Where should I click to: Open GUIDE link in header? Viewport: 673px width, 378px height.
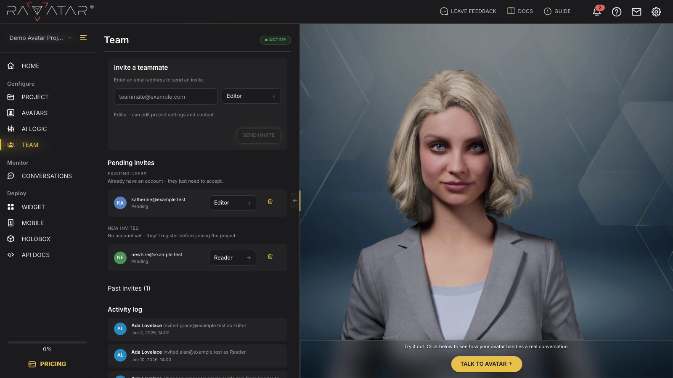(557, 11)
